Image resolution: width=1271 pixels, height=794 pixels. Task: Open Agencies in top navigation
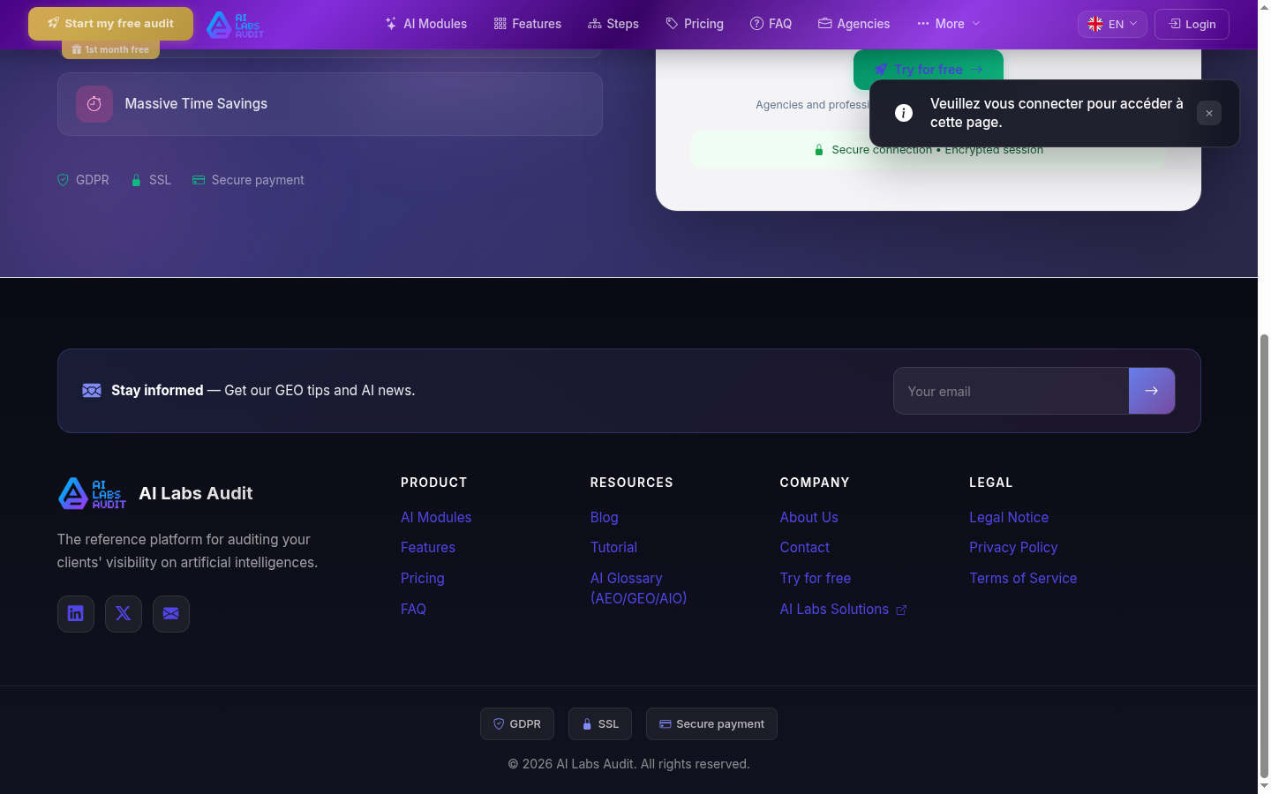tap(854, 24)
